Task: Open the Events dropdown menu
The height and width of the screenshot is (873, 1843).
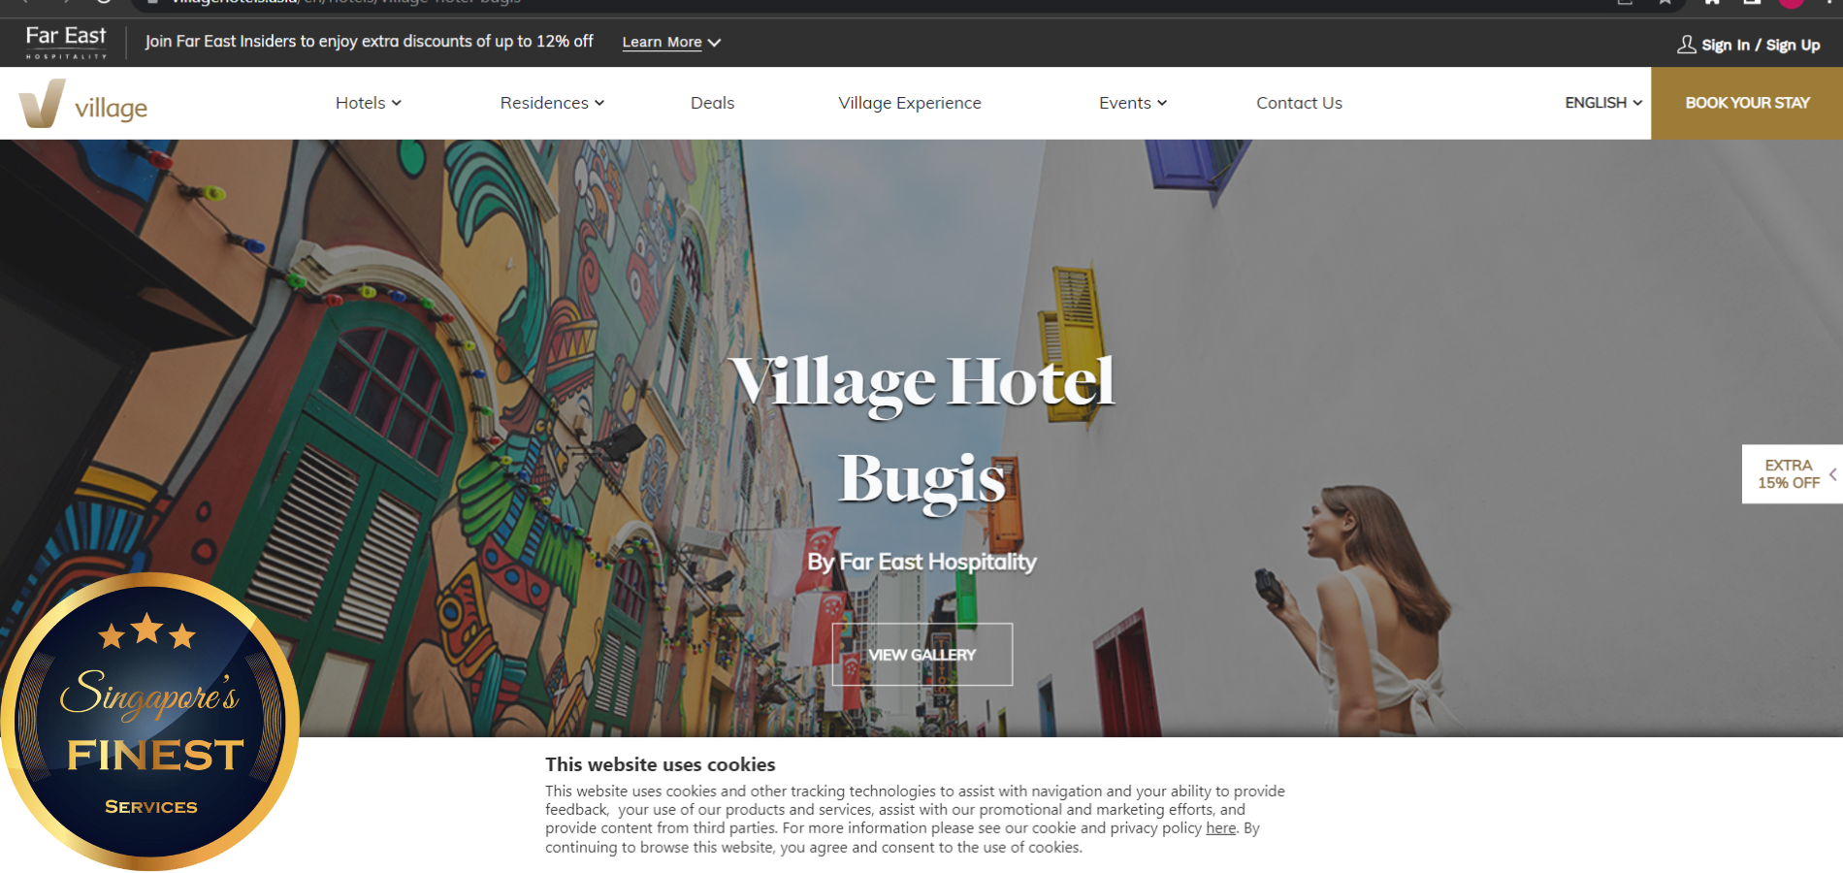Action: click(1132, 103)
